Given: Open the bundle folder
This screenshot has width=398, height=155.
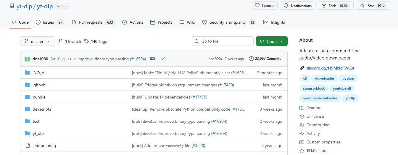Looking at the screenshot, I should tap(39, 97).
